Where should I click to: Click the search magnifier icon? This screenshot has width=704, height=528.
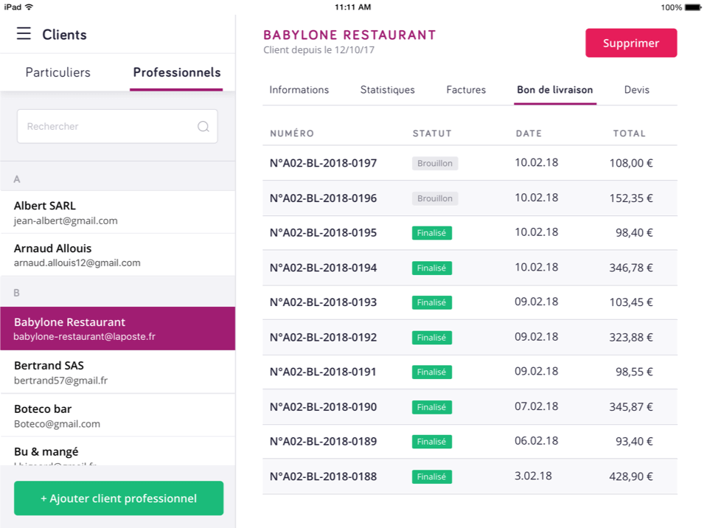tap(203, 127)
